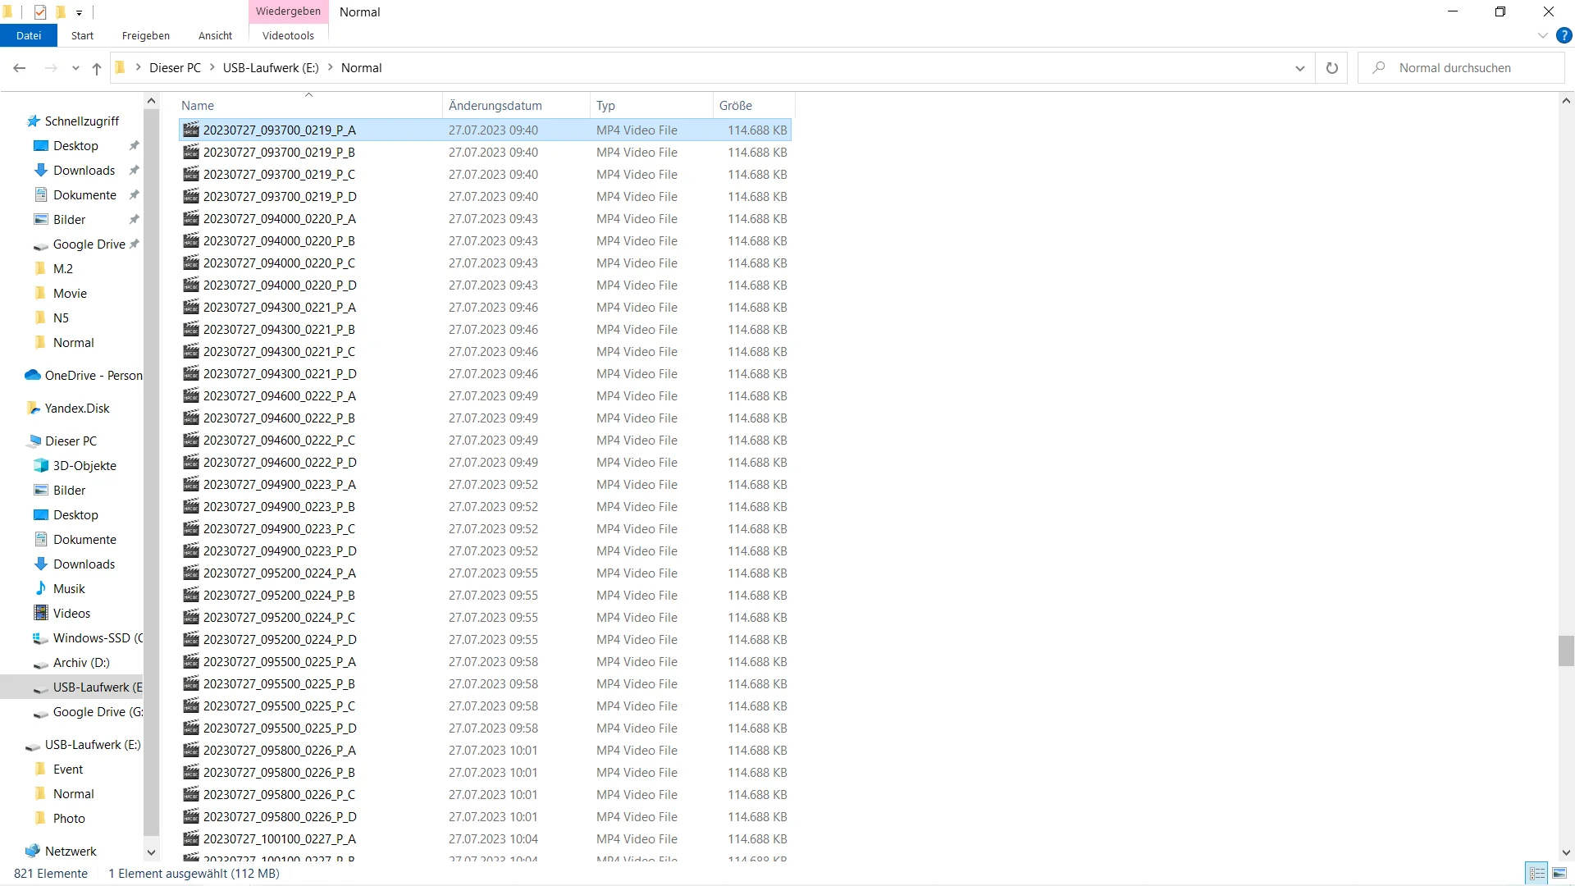Switch to the Freigeben ribbon tab

[146, 35]
